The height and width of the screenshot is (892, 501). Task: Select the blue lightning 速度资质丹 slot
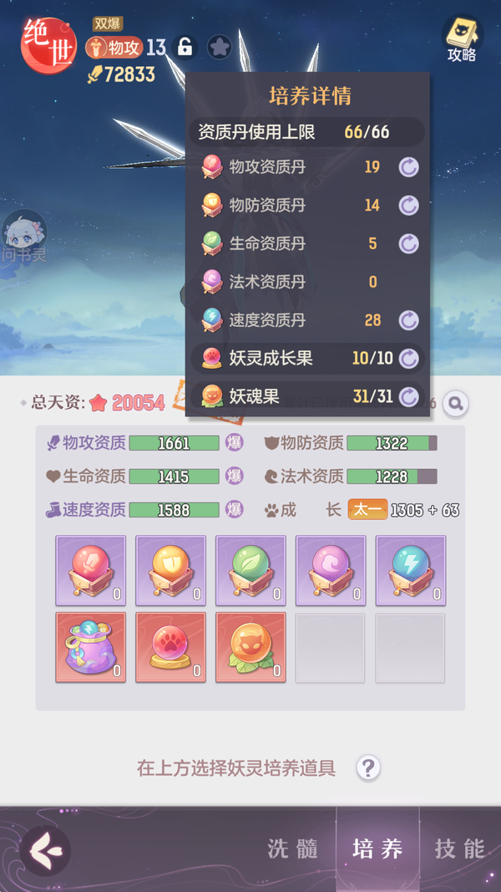pyautogui.click(x=411, y=570)
